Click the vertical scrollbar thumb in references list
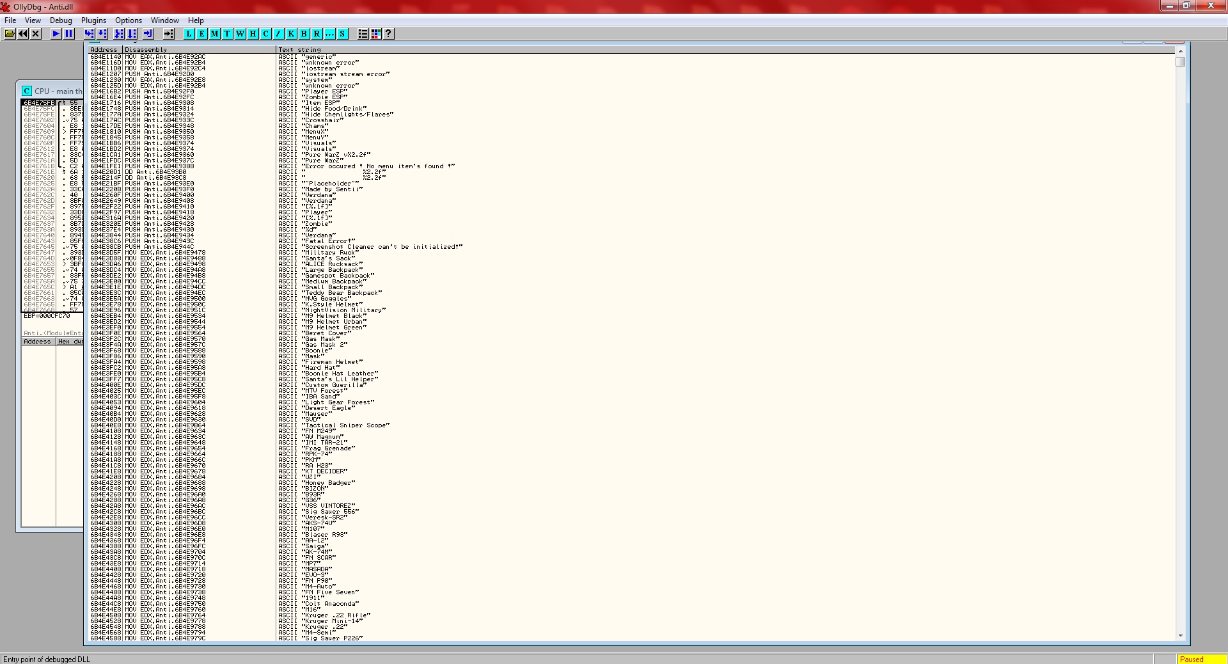 pyautogui.click(x=1181, y=62)
